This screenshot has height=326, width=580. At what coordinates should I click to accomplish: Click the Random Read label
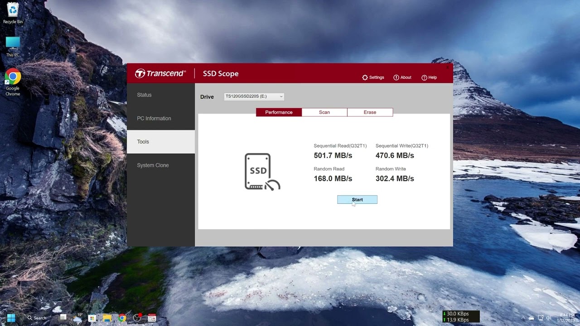[x=329, y=169]
